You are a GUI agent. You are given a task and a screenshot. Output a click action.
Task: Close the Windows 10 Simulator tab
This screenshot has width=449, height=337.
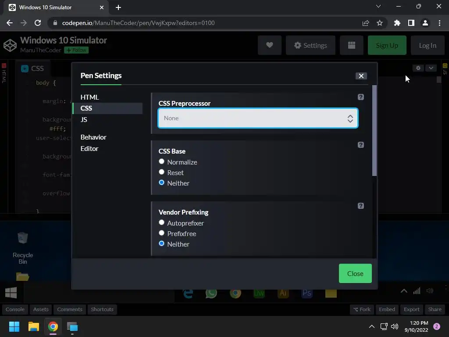tap(102, 7)
